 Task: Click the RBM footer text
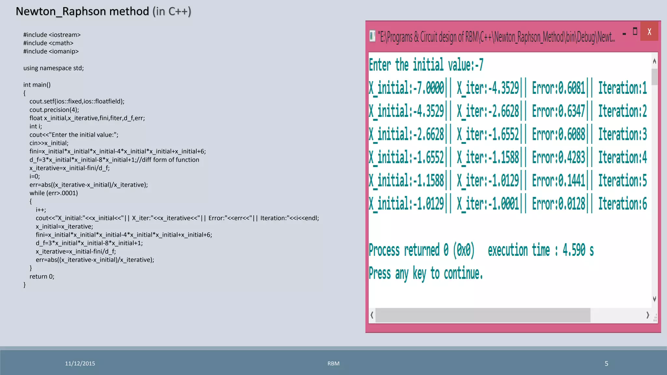click(333, 364)
